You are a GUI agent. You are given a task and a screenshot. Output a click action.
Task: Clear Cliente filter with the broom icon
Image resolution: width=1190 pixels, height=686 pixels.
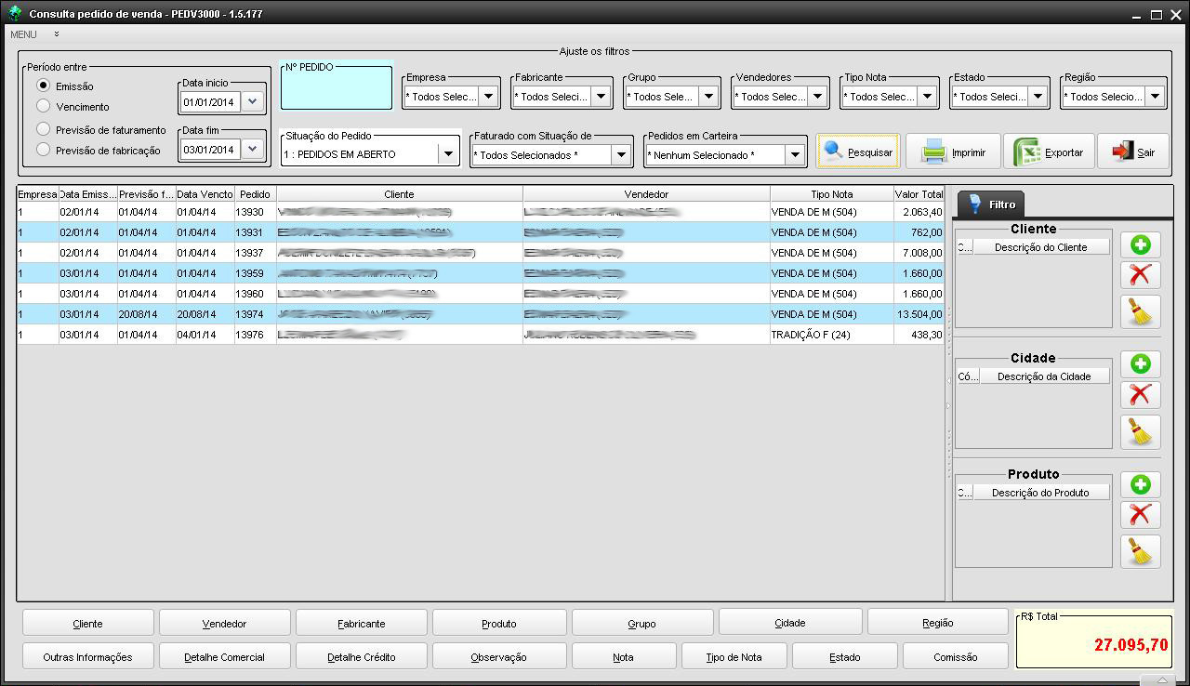coord(1140,311)
